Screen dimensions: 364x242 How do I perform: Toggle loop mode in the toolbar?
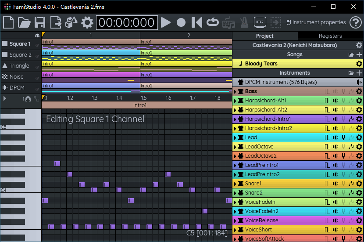(212, 22)
